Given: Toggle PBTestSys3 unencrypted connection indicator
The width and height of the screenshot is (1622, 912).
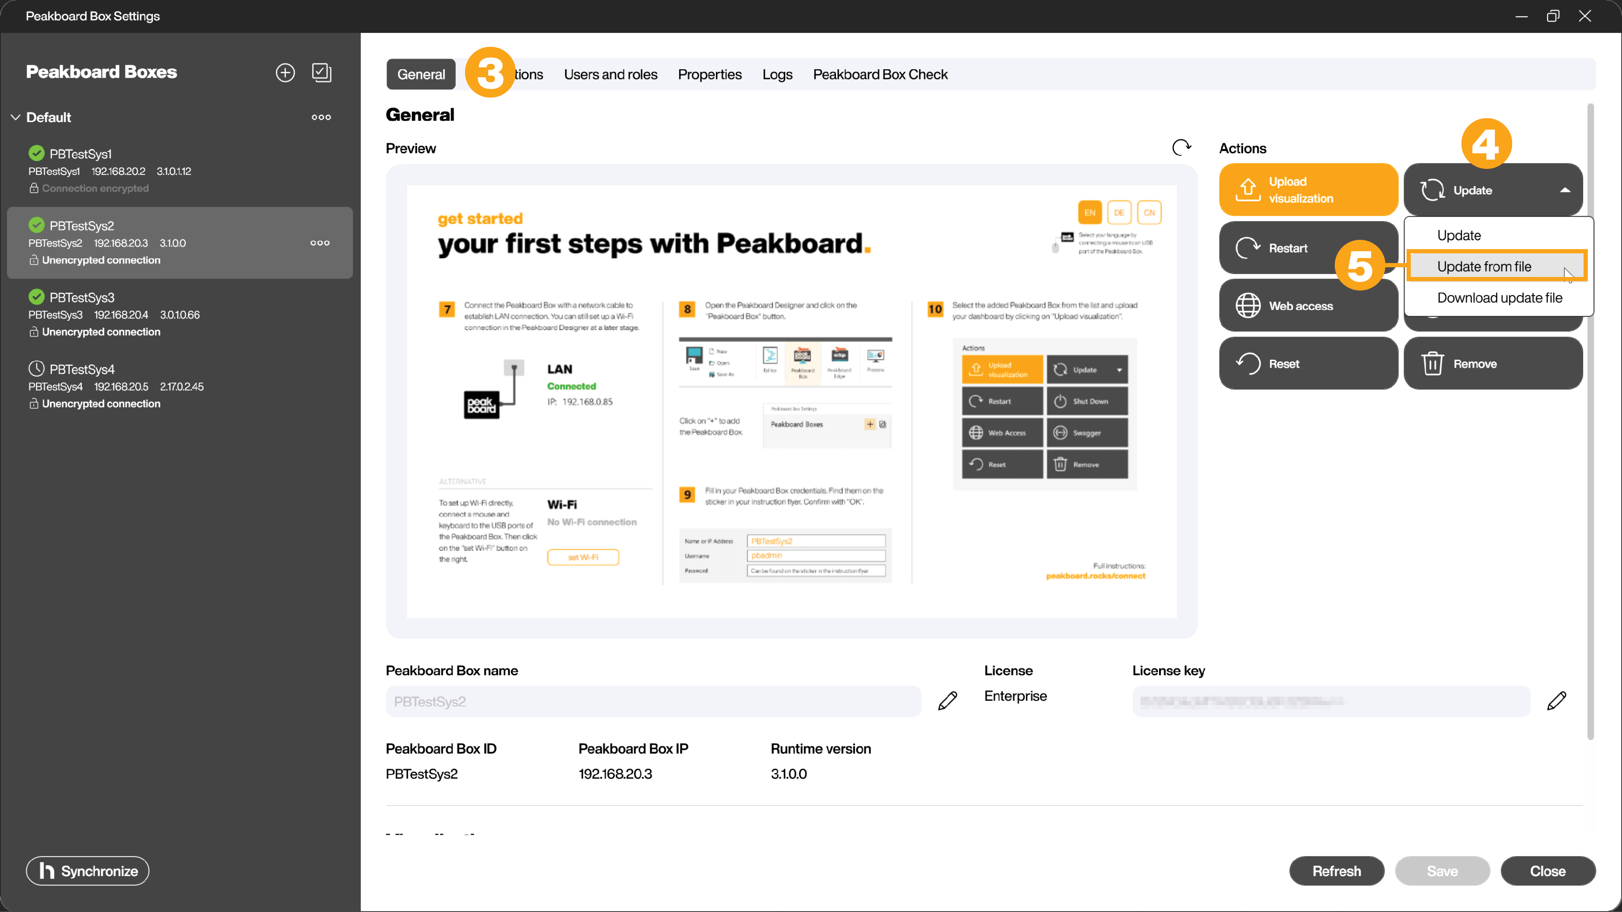Looking at the screenshot, I should pyautogui.click(x=33, y=331).
